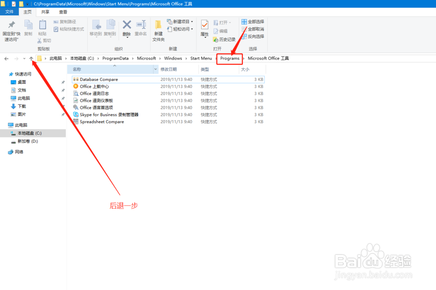This screenshot has height=290, width=436.
Task: Select the Office 遥测仪表板 shortcut
Action: (168, 101)
